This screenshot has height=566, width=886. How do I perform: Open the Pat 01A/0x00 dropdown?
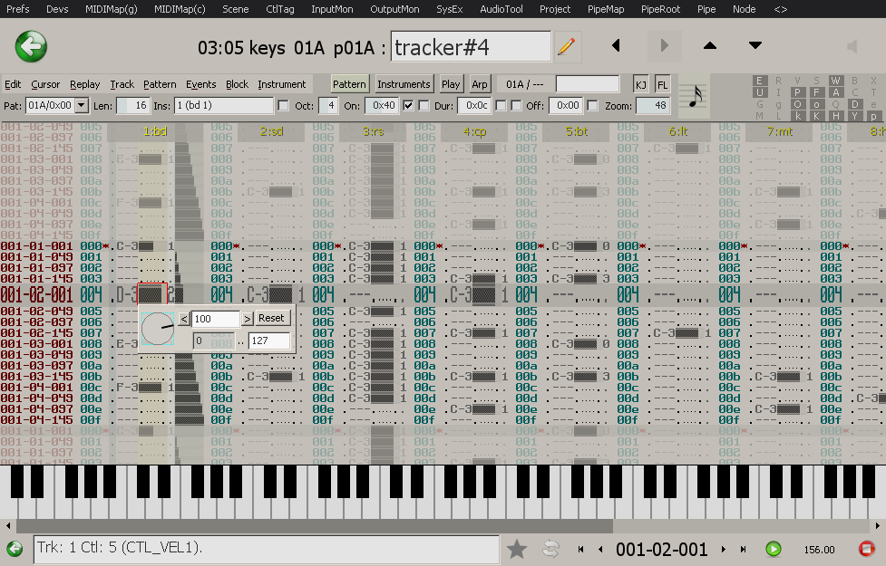tap(81, 106)
